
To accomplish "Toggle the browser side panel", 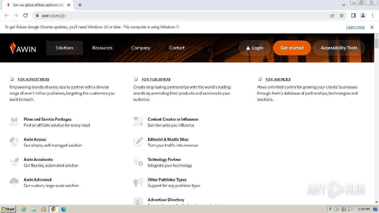I will (354, 15).
